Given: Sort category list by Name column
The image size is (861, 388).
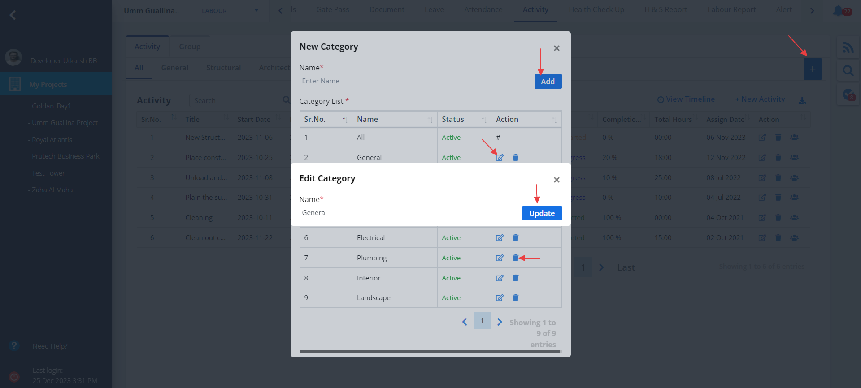Looking at the screenshot, I should pyautogui.click(x=430, y=120).
